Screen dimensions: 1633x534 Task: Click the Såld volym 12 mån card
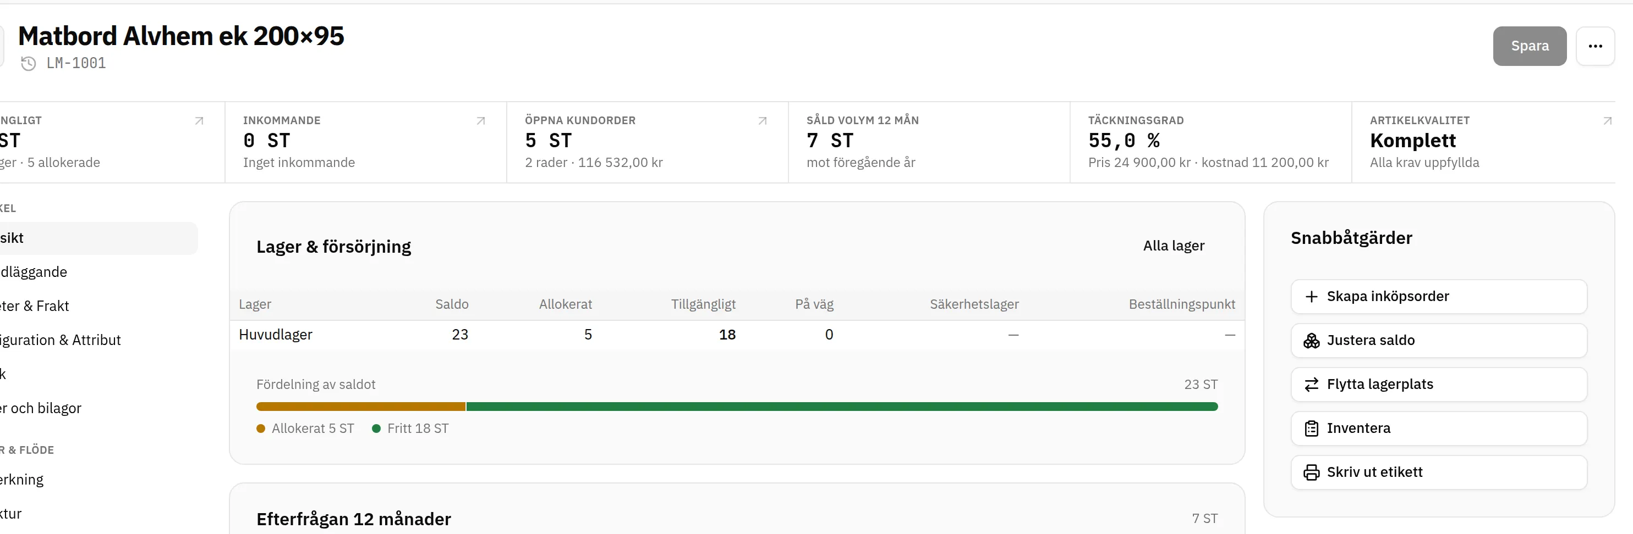929,142
